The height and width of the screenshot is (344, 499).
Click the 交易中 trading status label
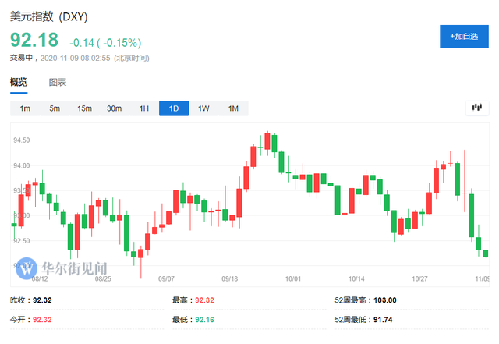(x=21, y=58)
